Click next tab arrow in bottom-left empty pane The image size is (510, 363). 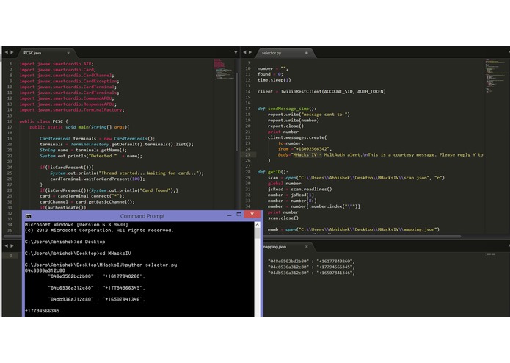click(x=12, y=246)
